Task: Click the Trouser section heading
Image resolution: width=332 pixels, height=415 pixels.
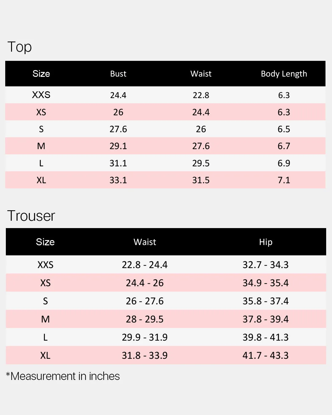Action: 31,216
